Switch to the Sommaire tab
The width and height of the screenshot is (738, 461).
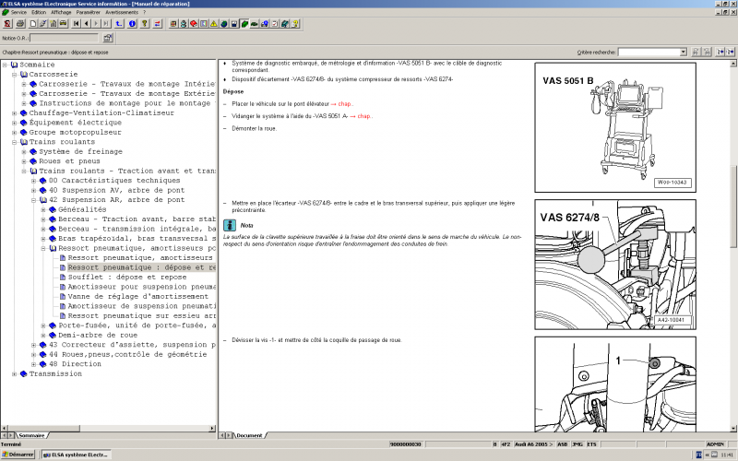point(31,434)
